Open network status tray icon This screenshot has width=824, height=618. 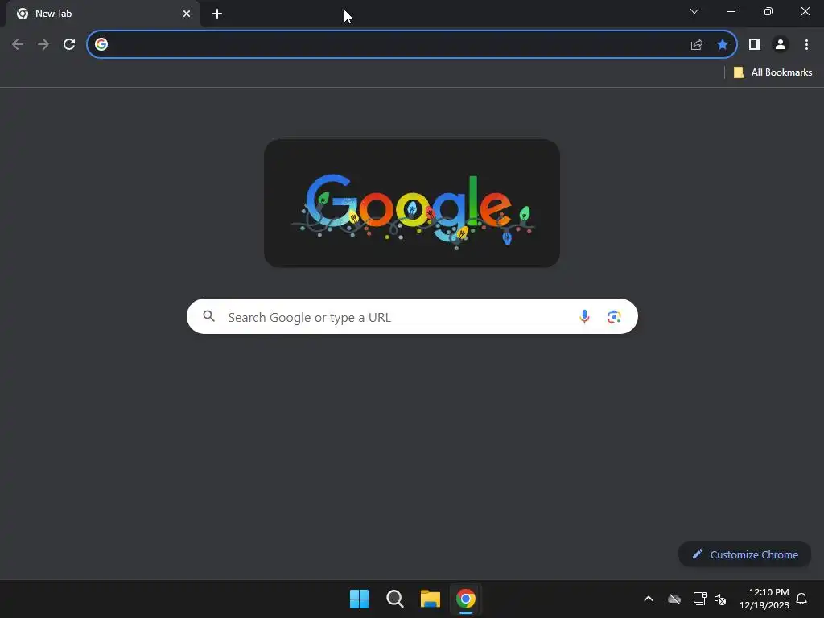[699, 599]
